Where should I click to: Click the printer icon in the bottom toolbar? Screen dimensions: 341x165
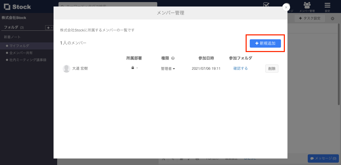click(197, 158)
